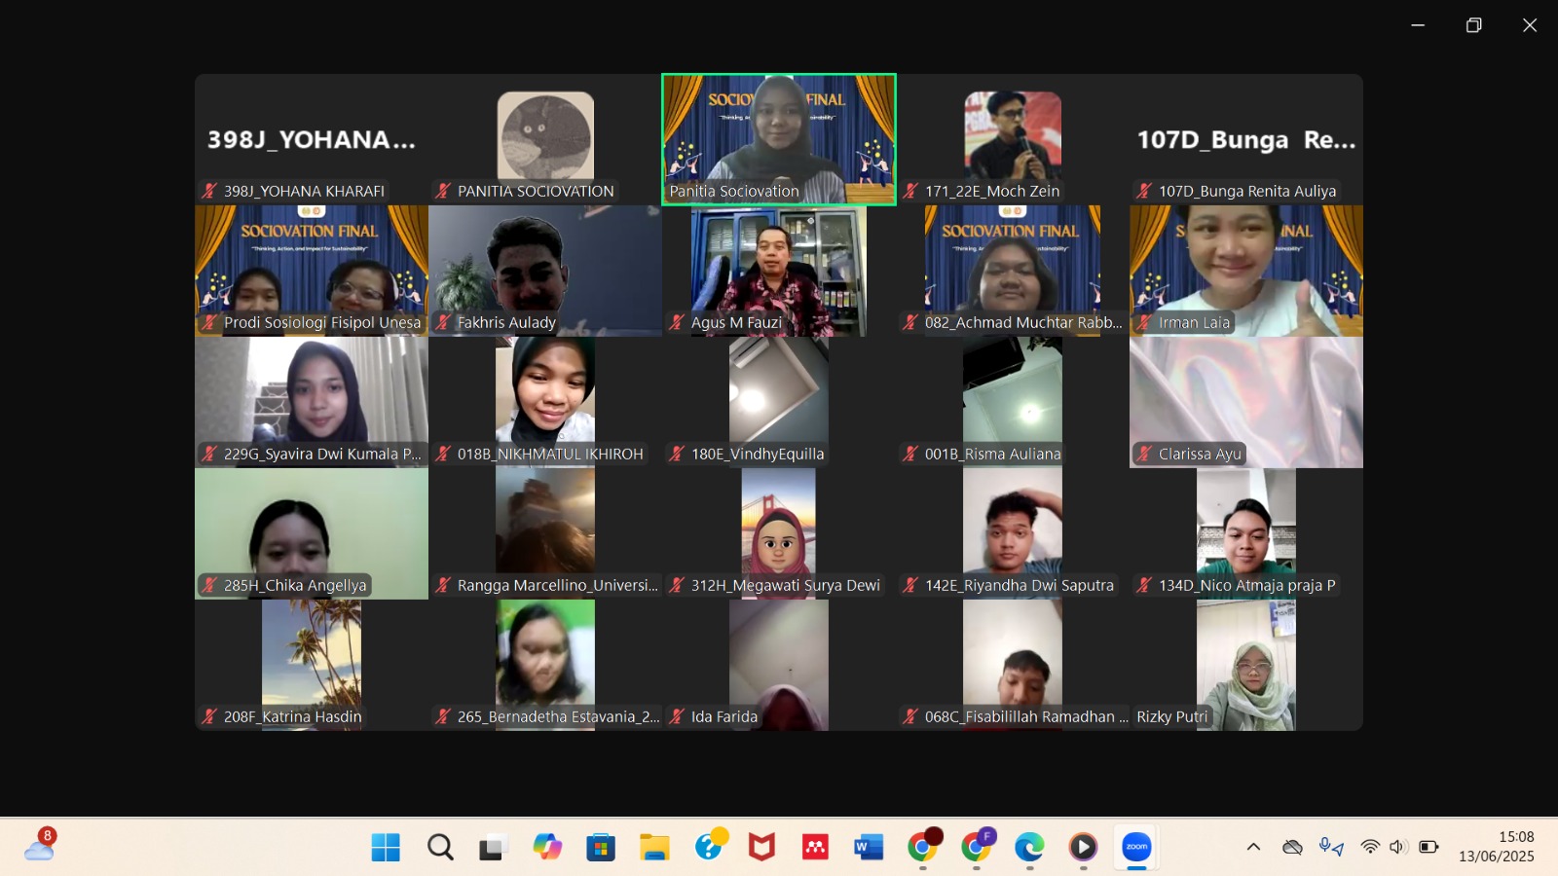Click the 107D_Bunga Renita Auliya name label

point(1246,191)
